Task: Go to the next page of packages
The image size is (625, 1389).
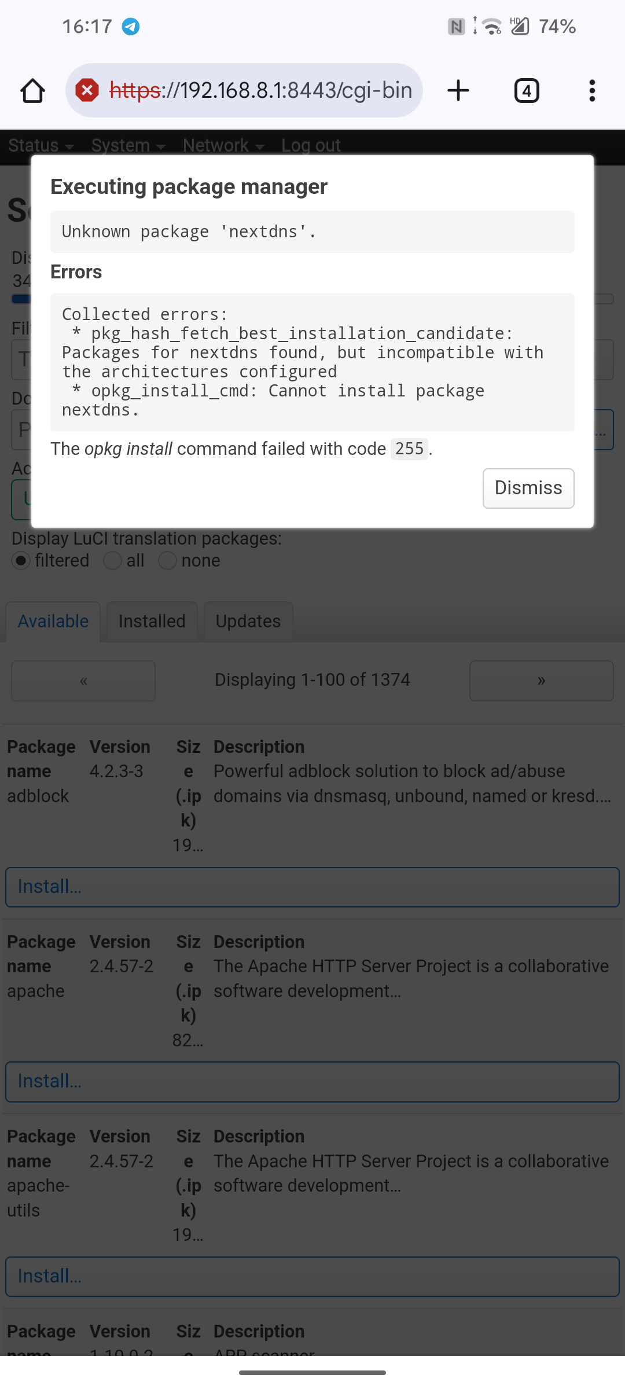Action: (x=541, y=681)
